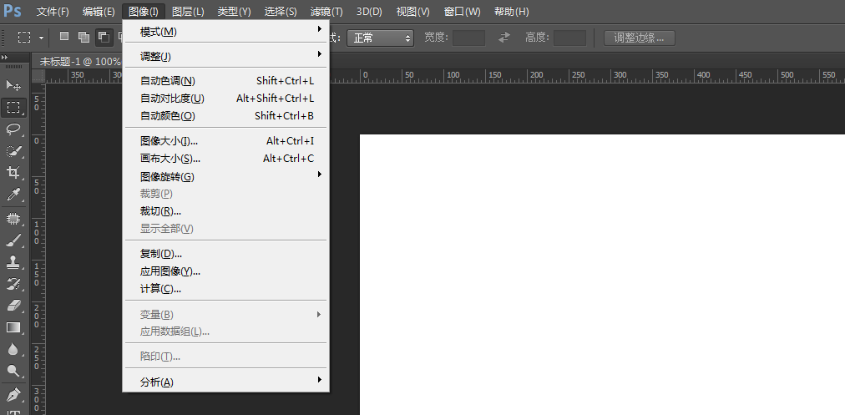The height and width of the screenshot is (415, 845).
Task: Choose Subtract from selection mode
Action: 104,37
